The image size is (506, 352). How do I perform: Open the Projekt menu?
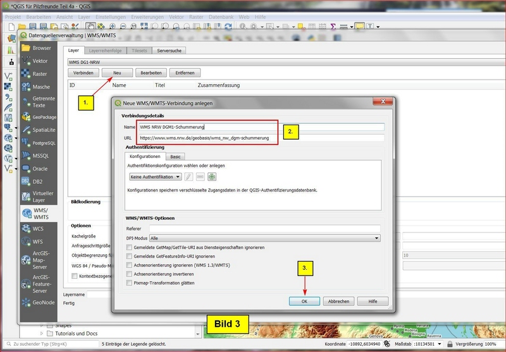tap(13, 17)
